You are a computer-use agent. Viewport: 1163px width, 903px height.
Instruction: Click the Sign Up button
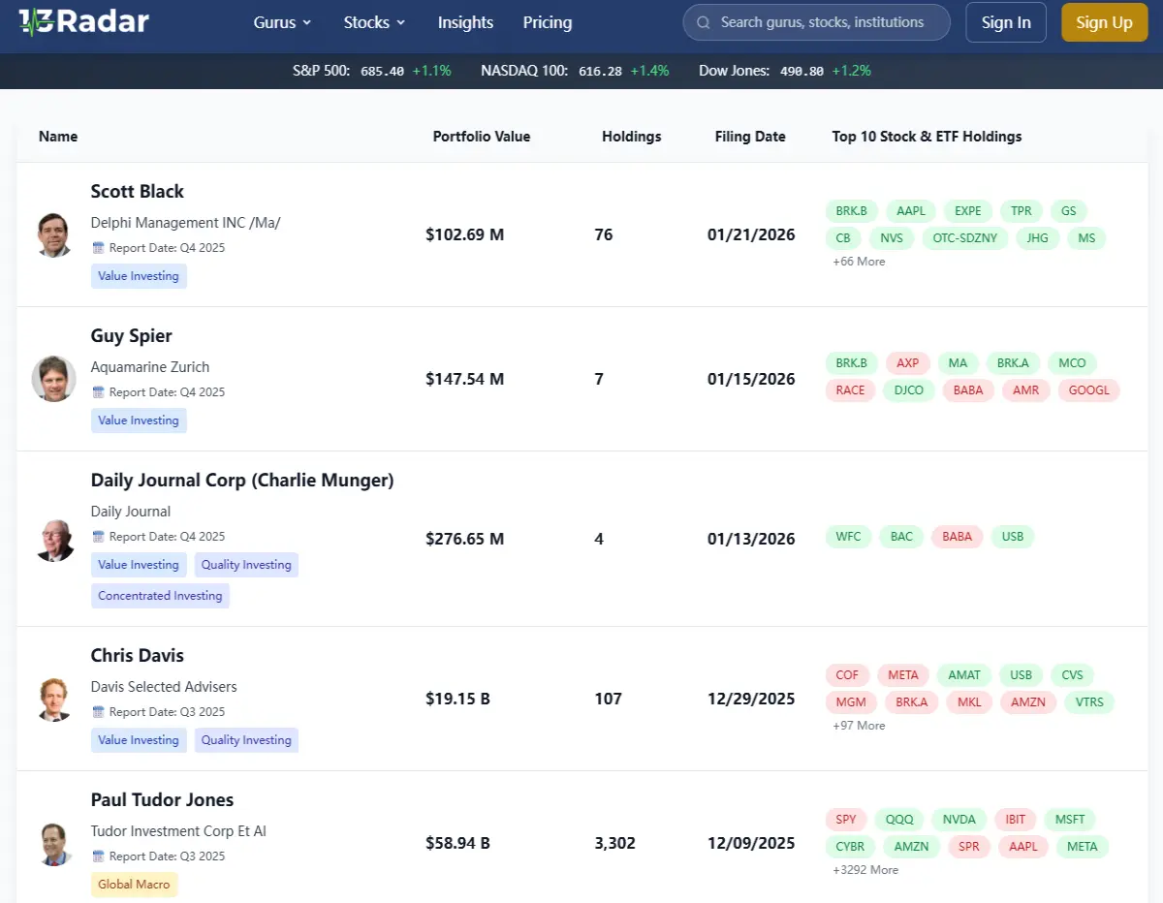coord(1104,22)
